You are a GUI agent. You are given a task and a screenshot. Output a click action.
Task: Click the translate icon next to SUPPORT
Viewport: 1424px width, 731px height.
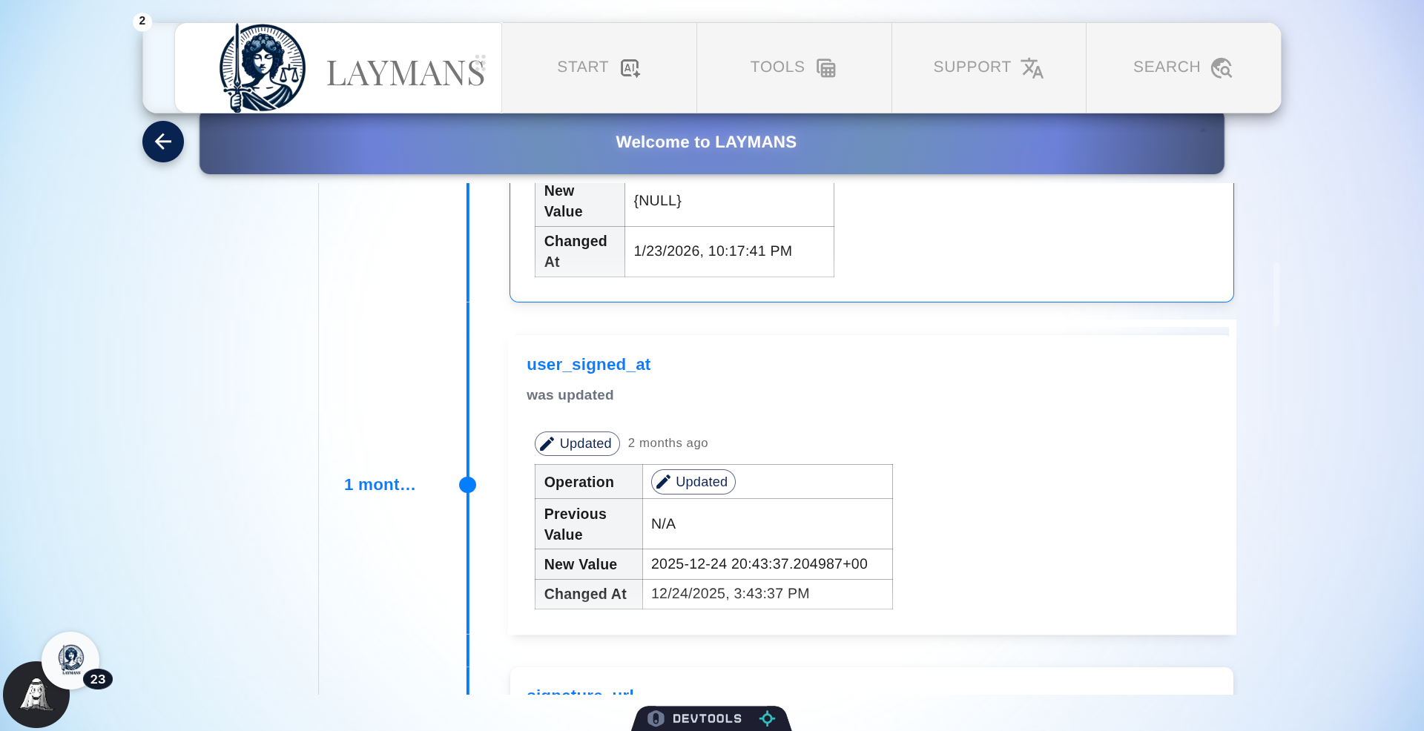click(x=1033, y=68)
